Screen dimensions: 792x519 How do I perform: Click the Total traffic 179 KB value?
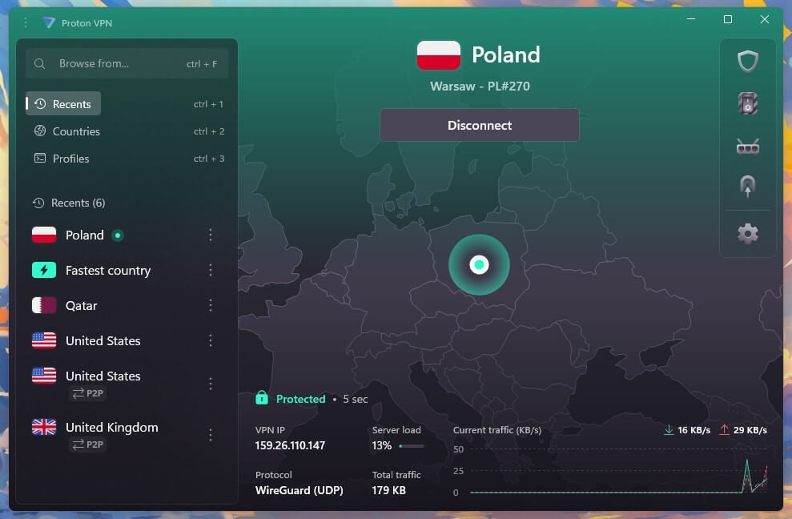pos(389,490)
